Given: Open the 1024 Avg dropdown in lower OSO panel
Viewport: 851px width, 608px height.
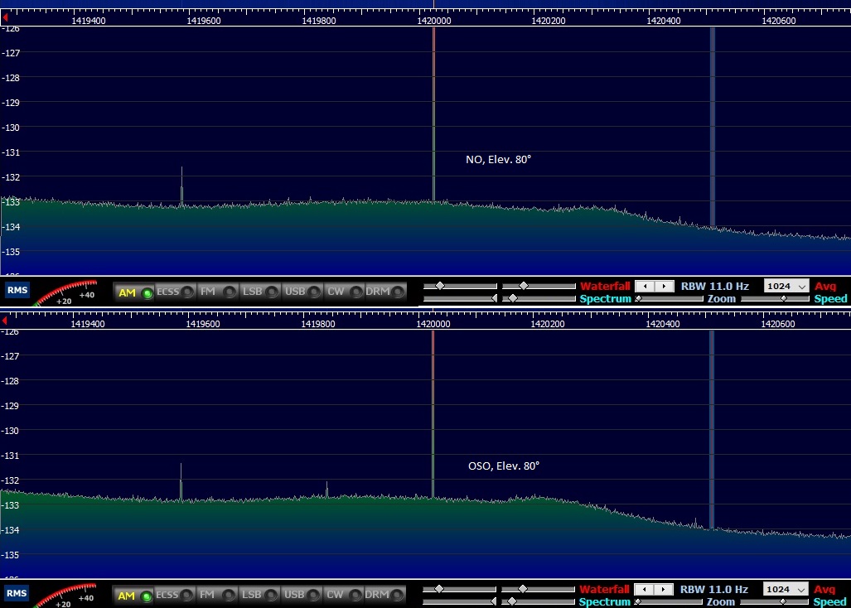Looking at the screenshot, I should 786,589.
